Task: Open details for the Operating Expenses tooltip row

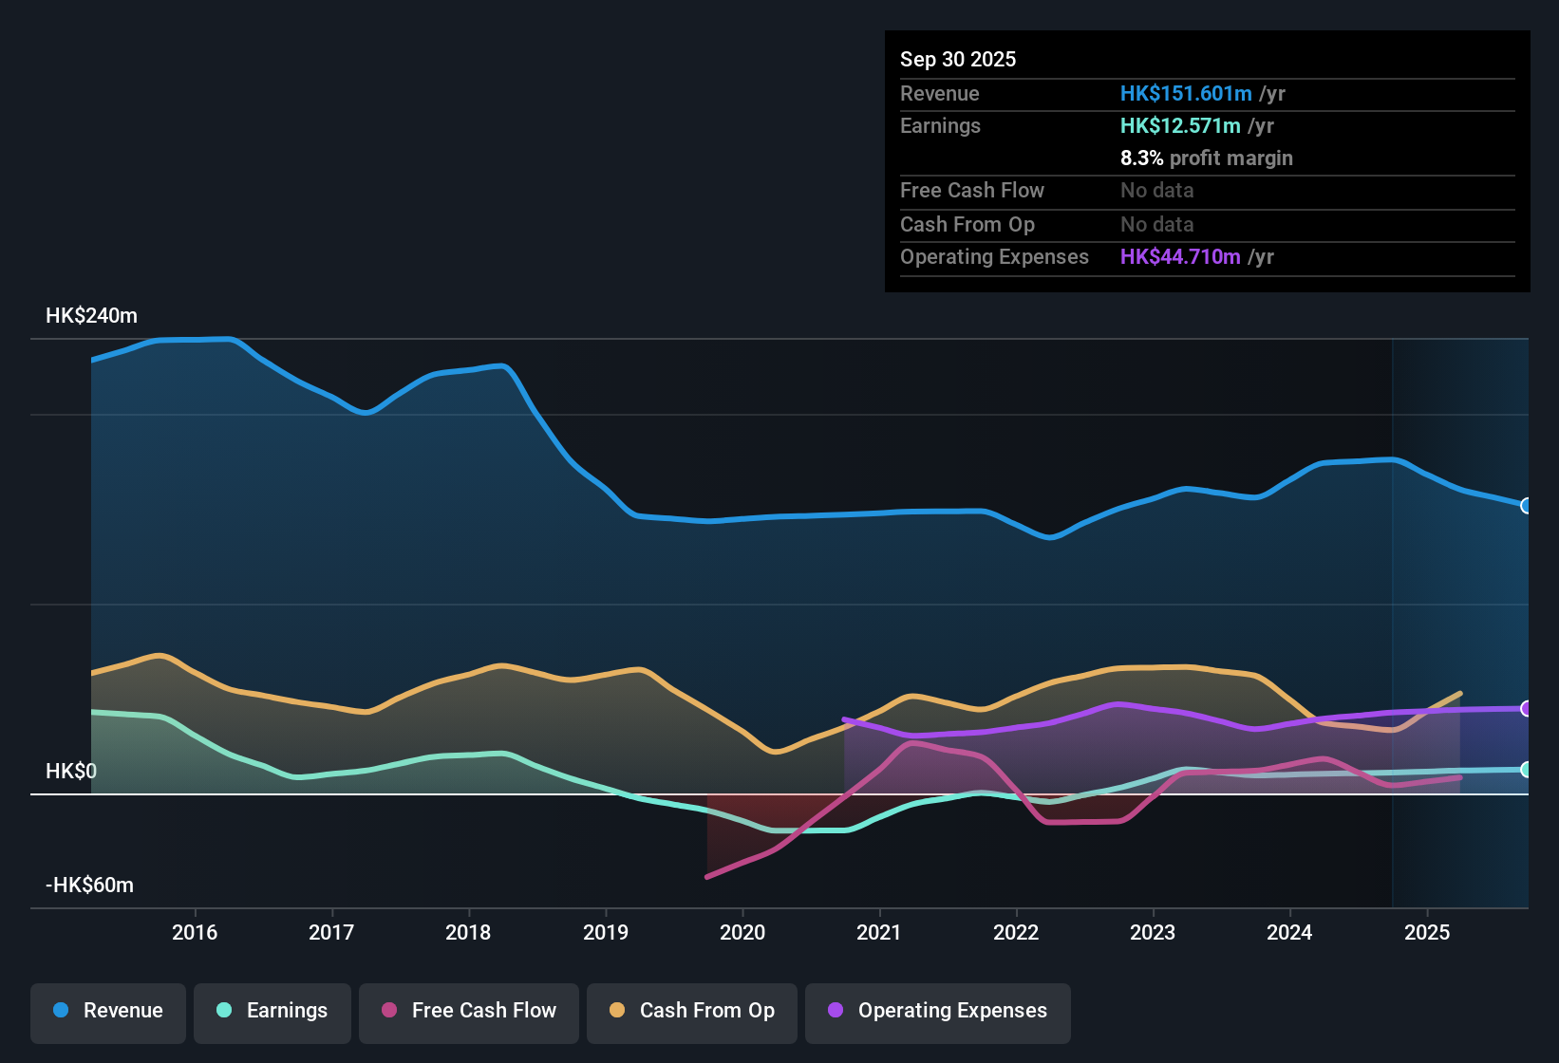Action: (x=994, y=256)
